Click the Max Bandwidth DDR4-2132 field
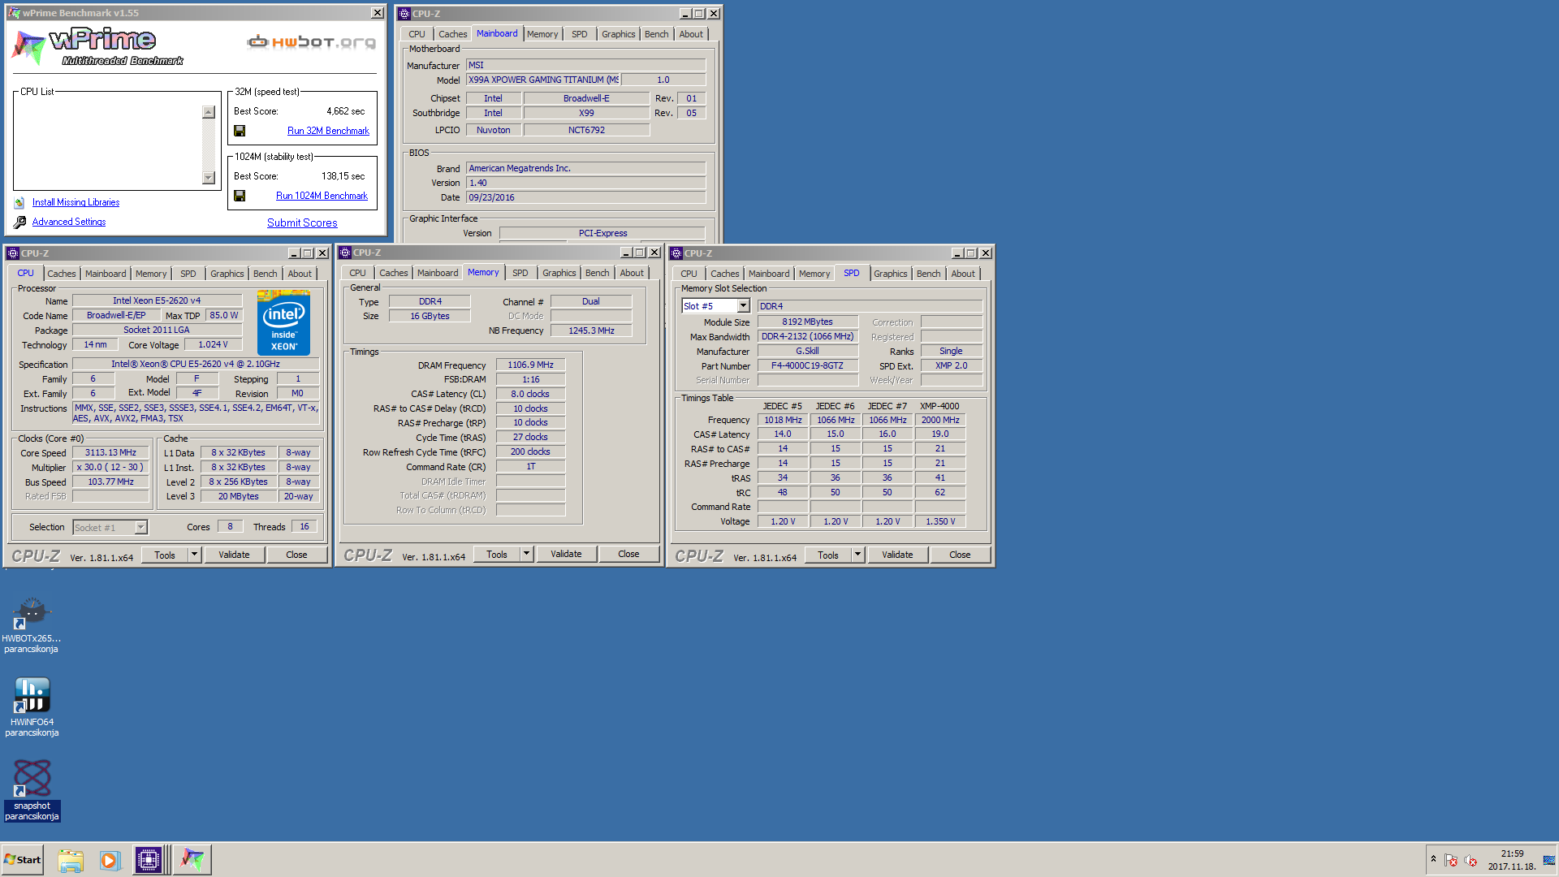The image size is (1559, 877). click(x=807, y=336)
